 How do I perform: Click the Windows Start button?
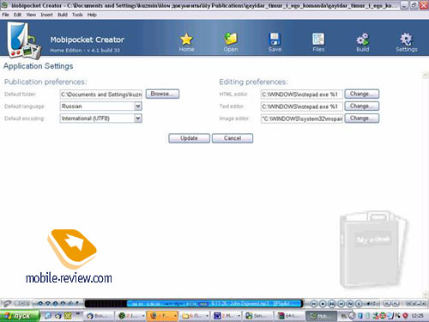[x=20, y=316]
